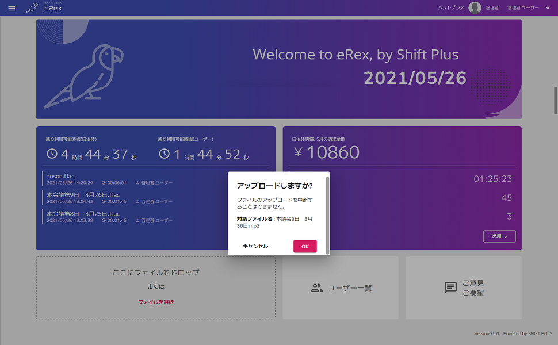Open the ユーザー一覧 user list card

341,287
